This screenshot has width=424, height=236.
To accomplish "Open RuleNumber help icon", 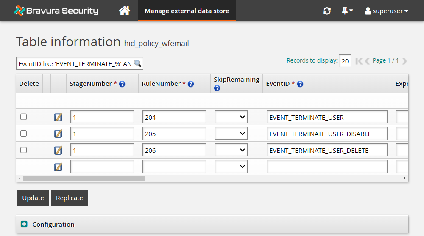I will pos(191,84).
